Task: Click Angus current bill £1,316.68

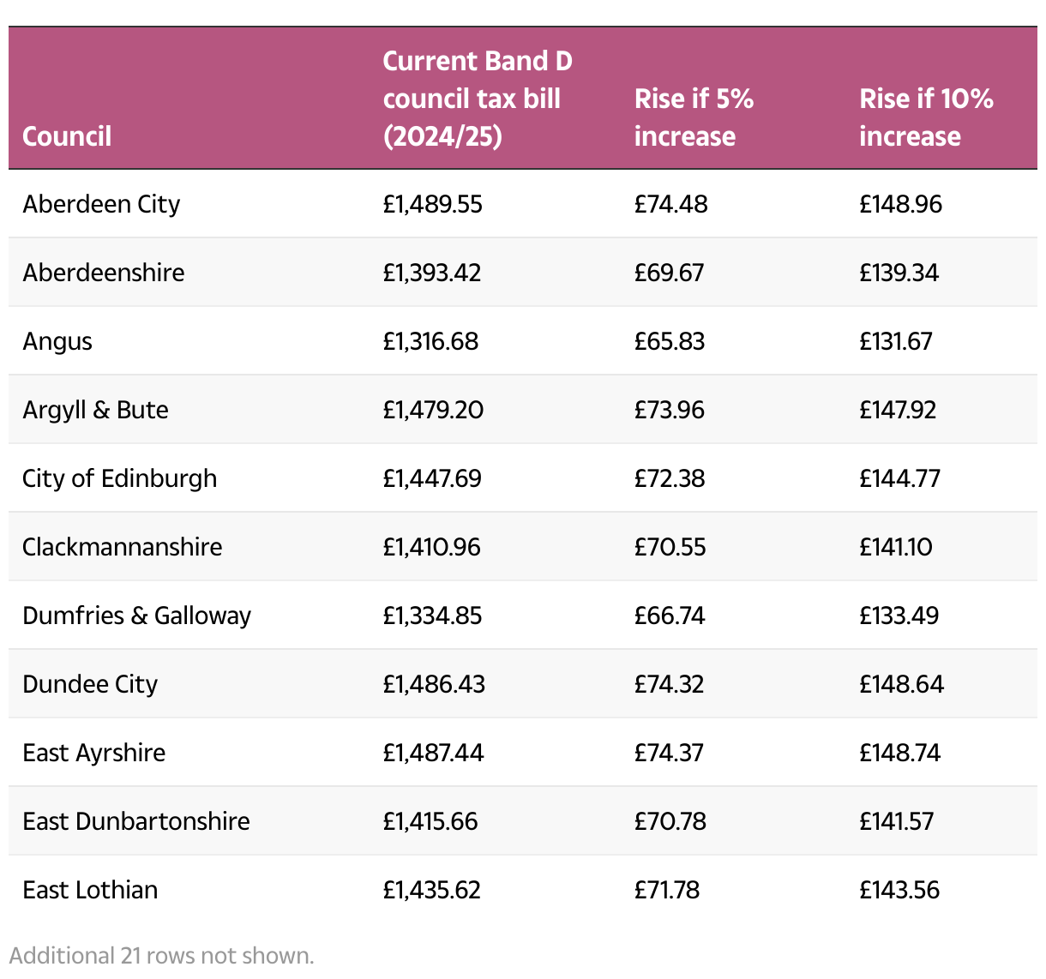Action: coord(430,341)
